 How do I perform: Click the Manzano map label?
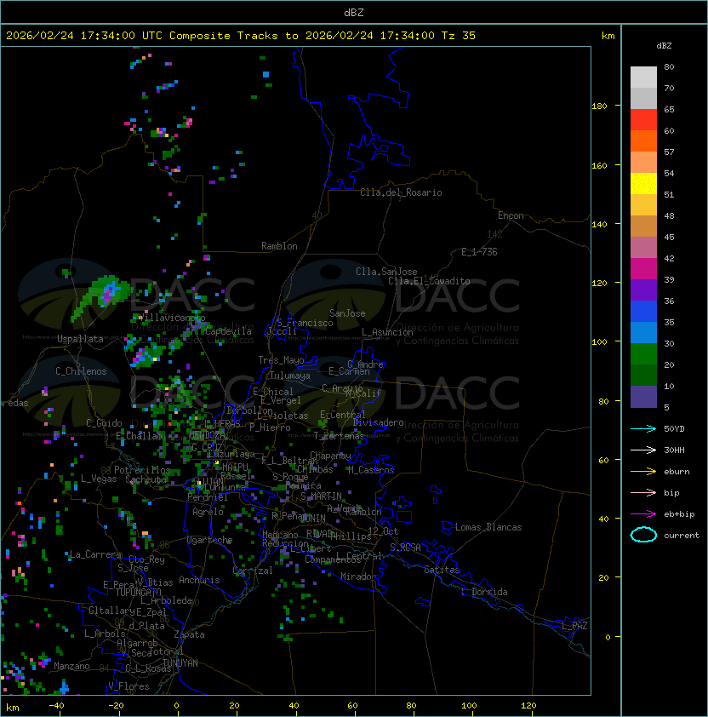coord(71,666)
